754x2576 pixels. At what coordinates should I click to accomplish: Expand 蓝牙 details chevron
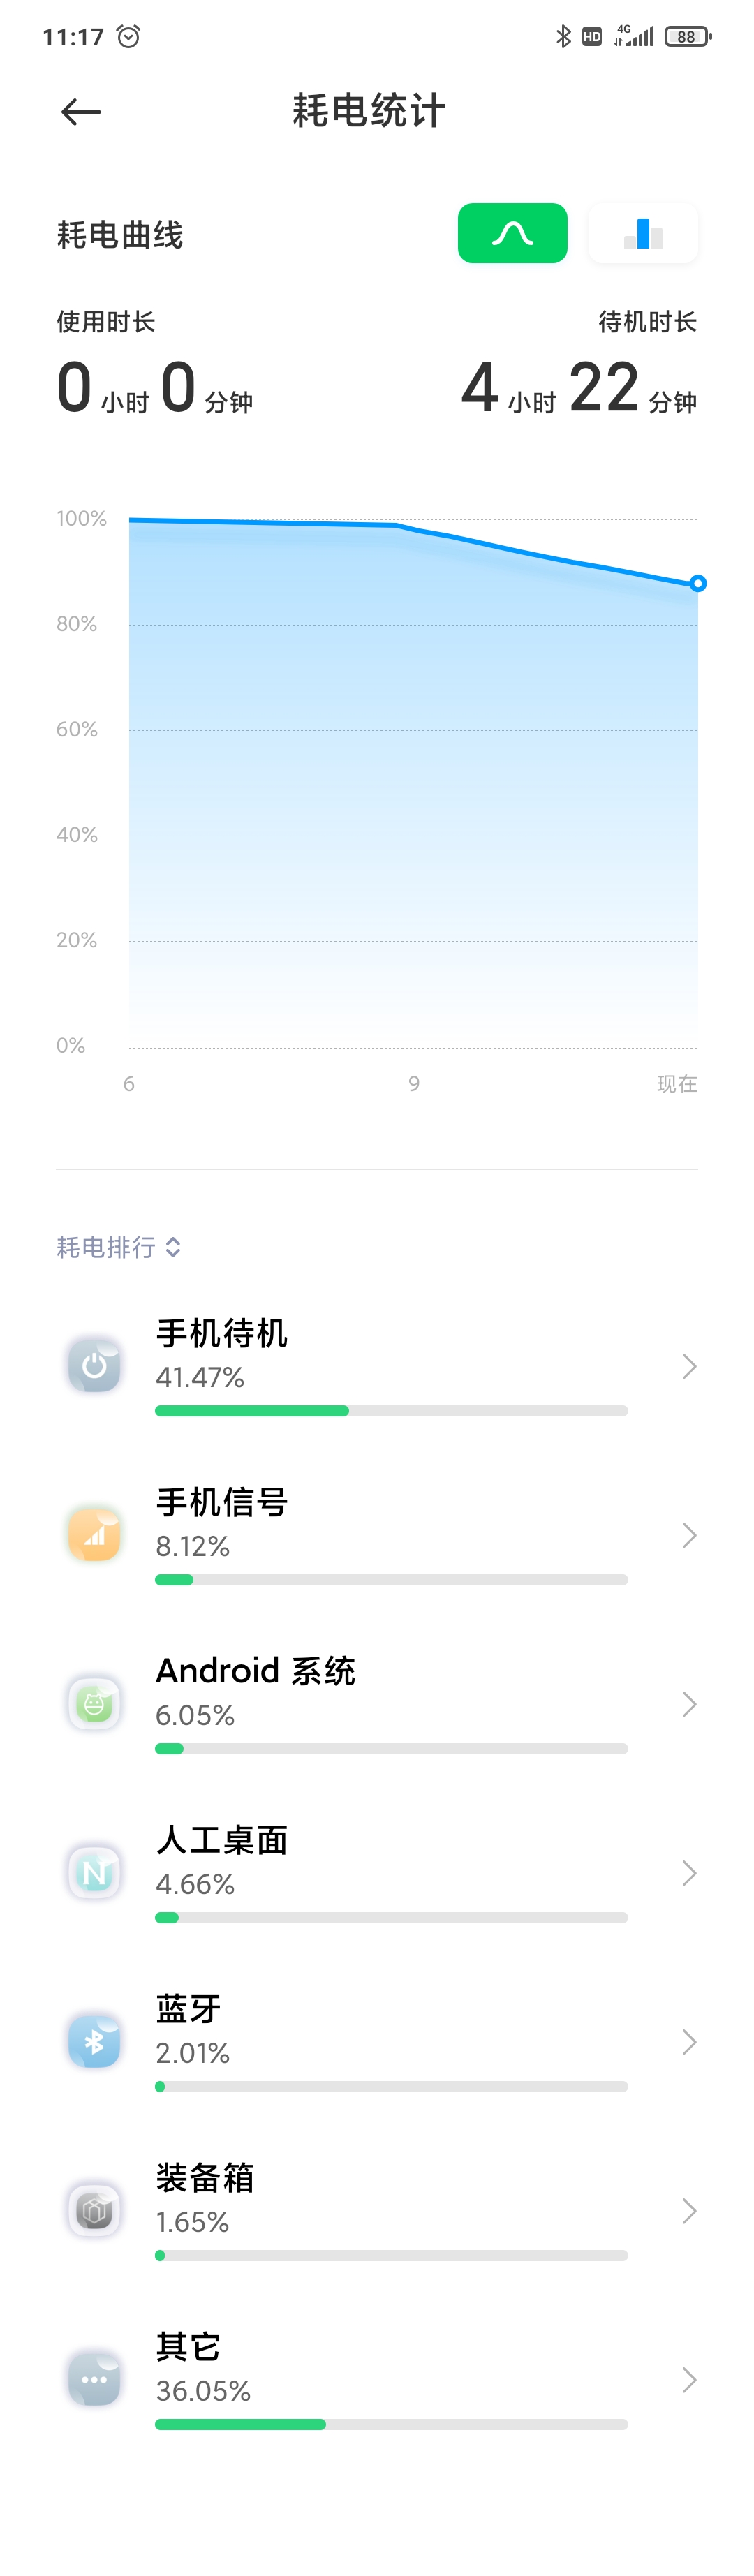coord(689,2042)
